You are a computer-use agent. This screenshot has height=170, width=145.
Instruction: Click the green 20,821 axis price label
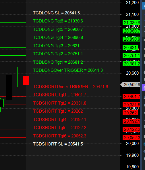(130, 48)
